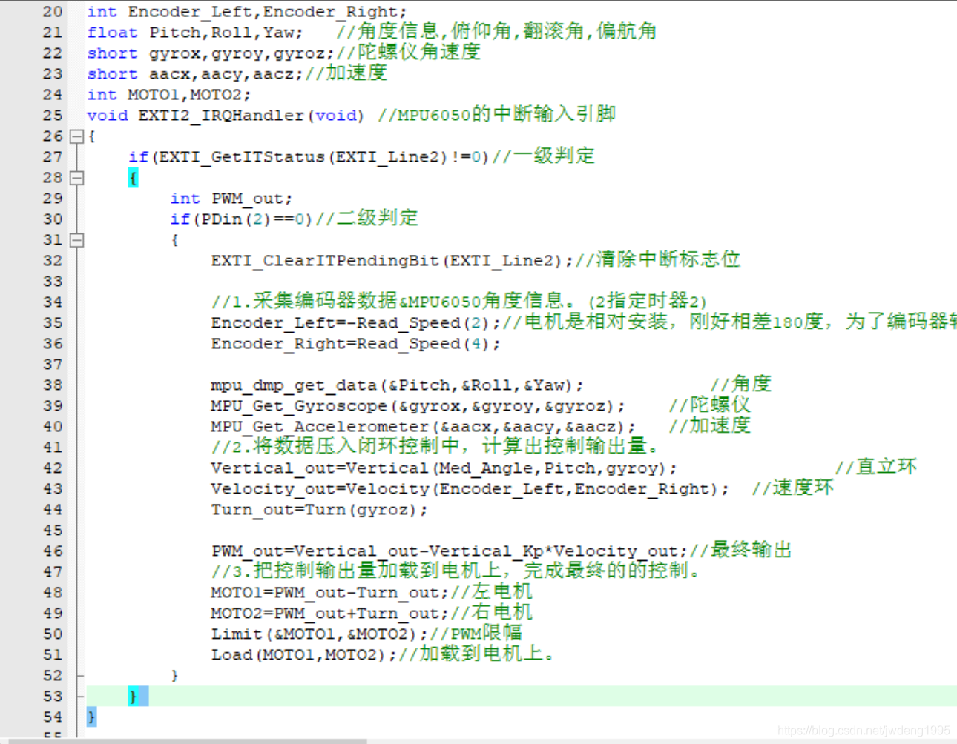This screenshot has width=957, height=744.
Task: Click the 'EXTI2_IRQHandler' function name
Action: click(x=221, y=116)
